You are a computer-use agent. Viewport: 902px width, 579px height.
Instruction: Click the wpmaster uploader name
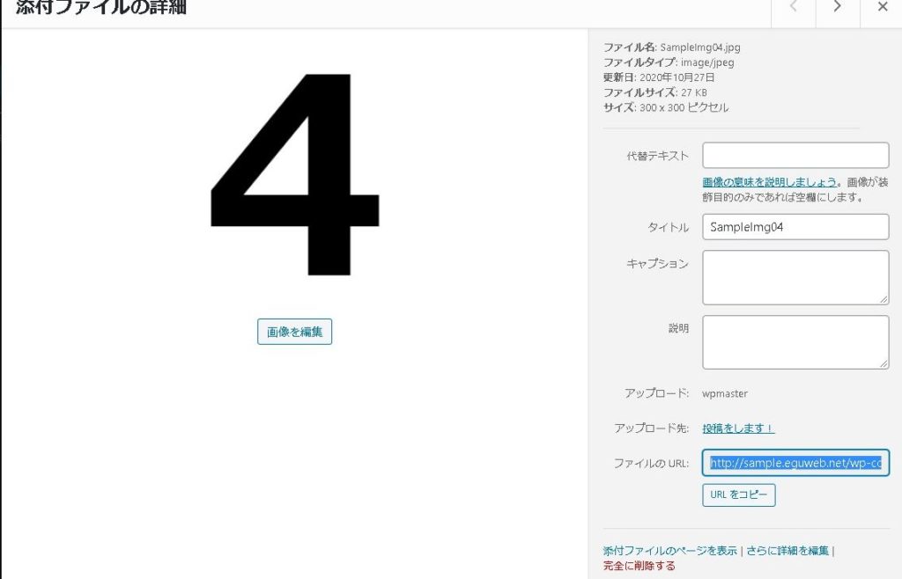point(725,393)
